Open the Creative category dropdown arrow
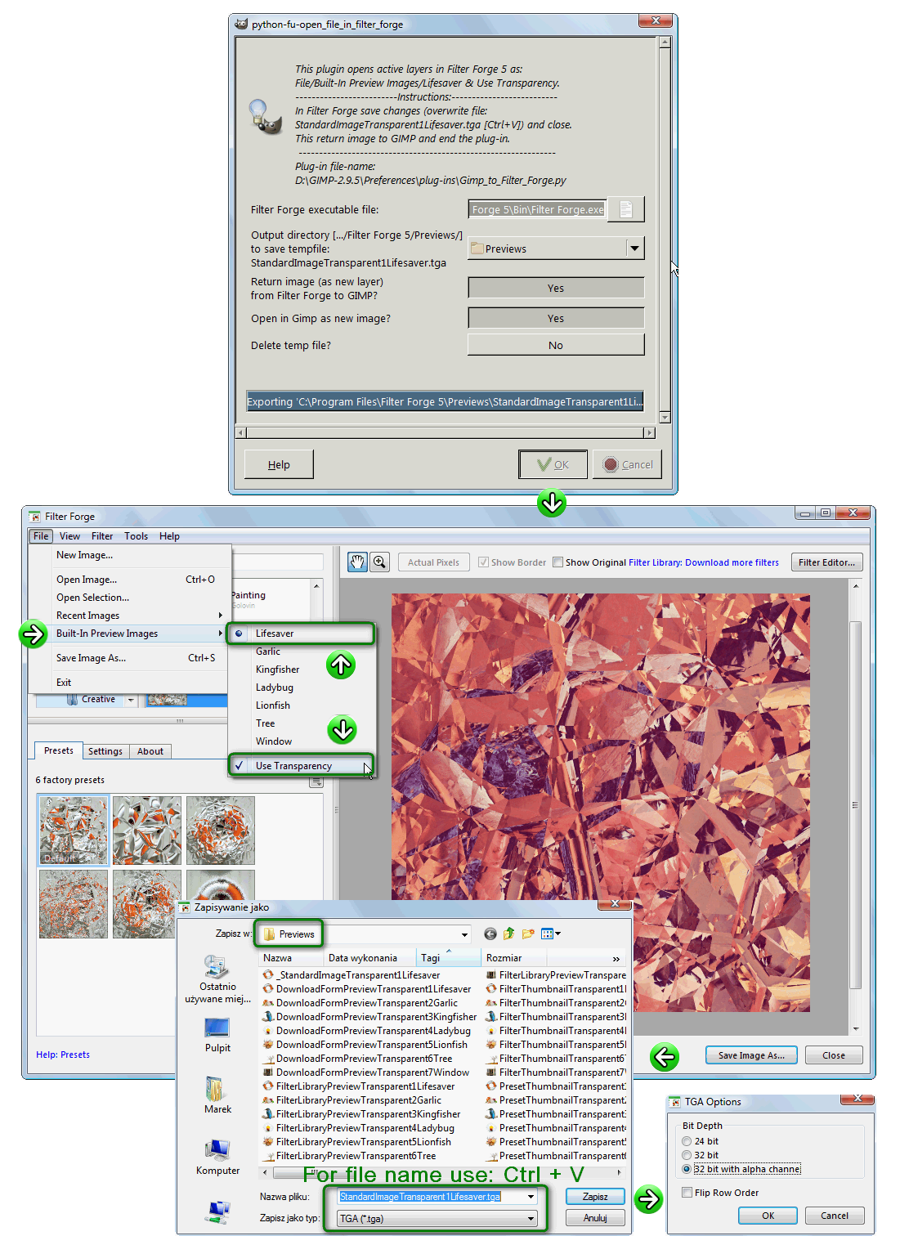Viewport: 900px width, 1236px height. pos(131,700)
